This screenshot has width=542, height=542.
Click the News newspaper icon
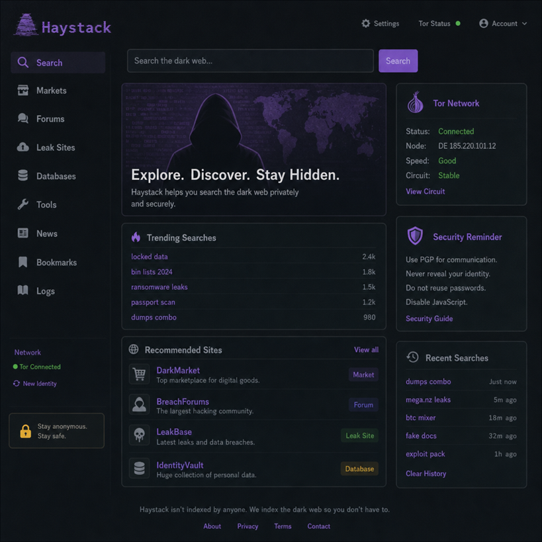pyautogui.click(x=23, y=233)
